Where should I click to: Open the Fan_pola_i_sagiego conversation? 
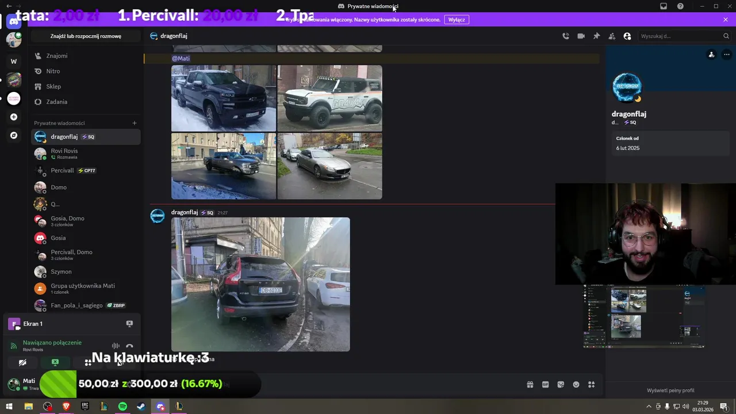(85, 305)
